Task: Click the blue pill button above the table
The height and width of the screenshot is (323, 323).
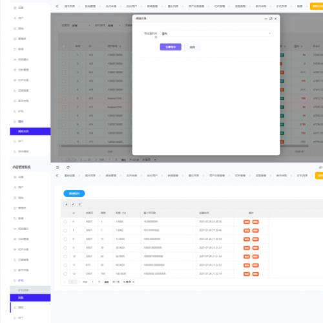Action: pos(74,194)
